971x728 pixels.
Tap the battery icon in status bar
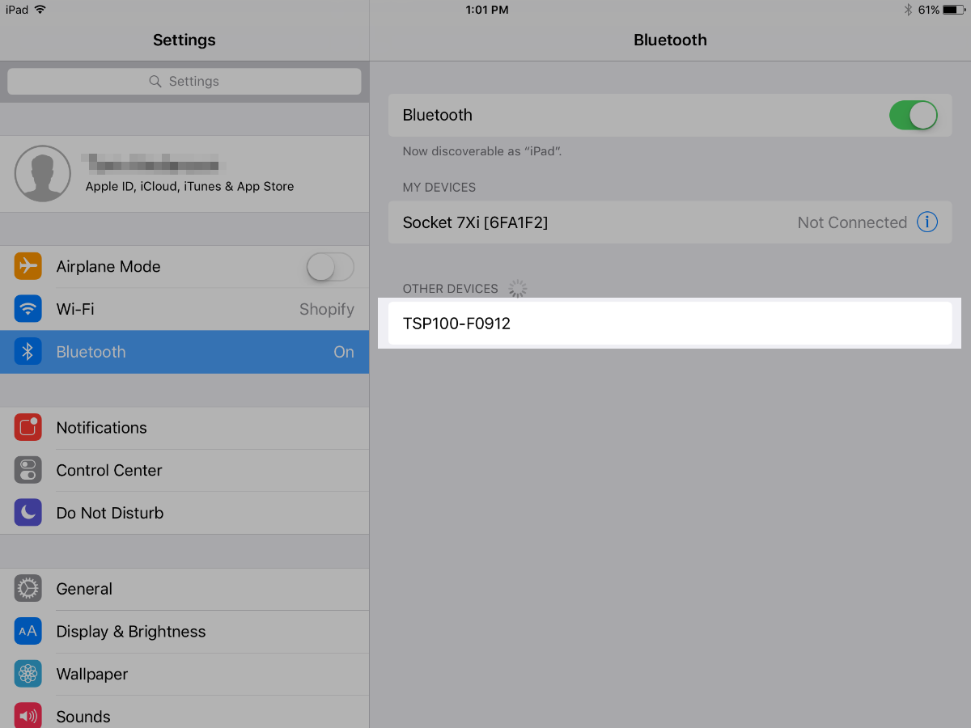(x=954, y=10)
